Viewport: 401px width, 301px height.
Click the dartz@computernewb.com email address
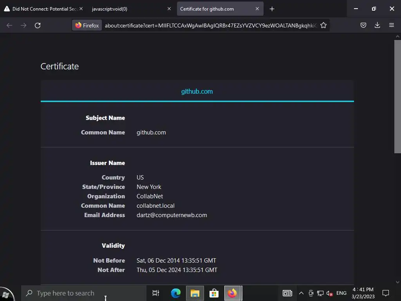tap(172, 215)
